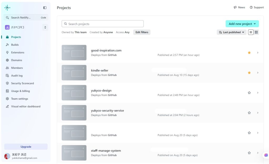The width and height of the screenshot is (269, 164).
Task: Click the Netlify logo icon
Action: (7, 8)
